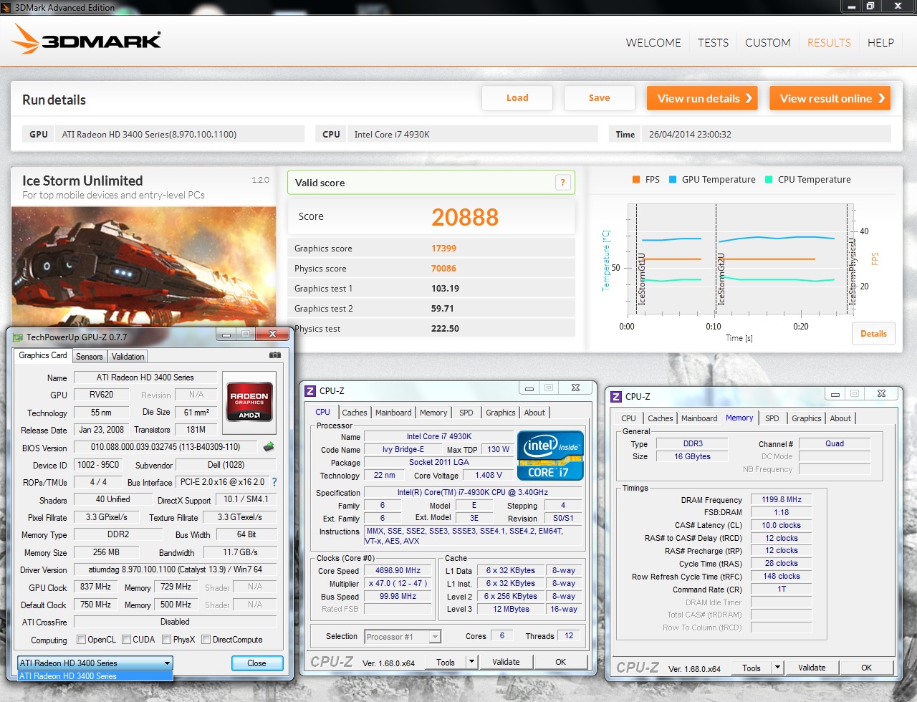Open the WELCOME tab in 3DMark
This screenshot has width=917, height=702.
[x=653, y=42]
